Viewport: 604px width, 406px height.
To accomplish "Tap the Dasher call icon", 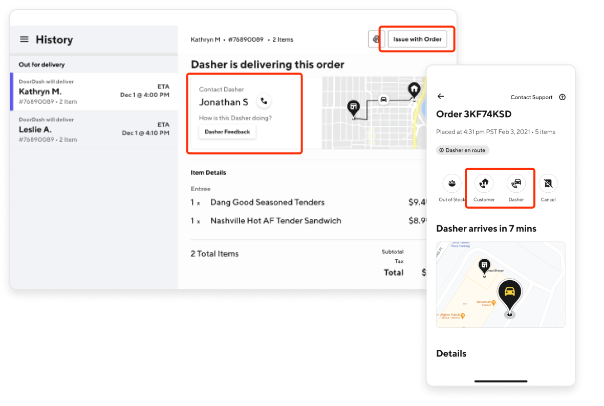I will [x=516, y=184].
